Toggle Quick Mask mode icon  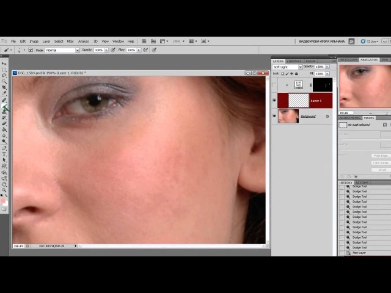tap(4, 209)
